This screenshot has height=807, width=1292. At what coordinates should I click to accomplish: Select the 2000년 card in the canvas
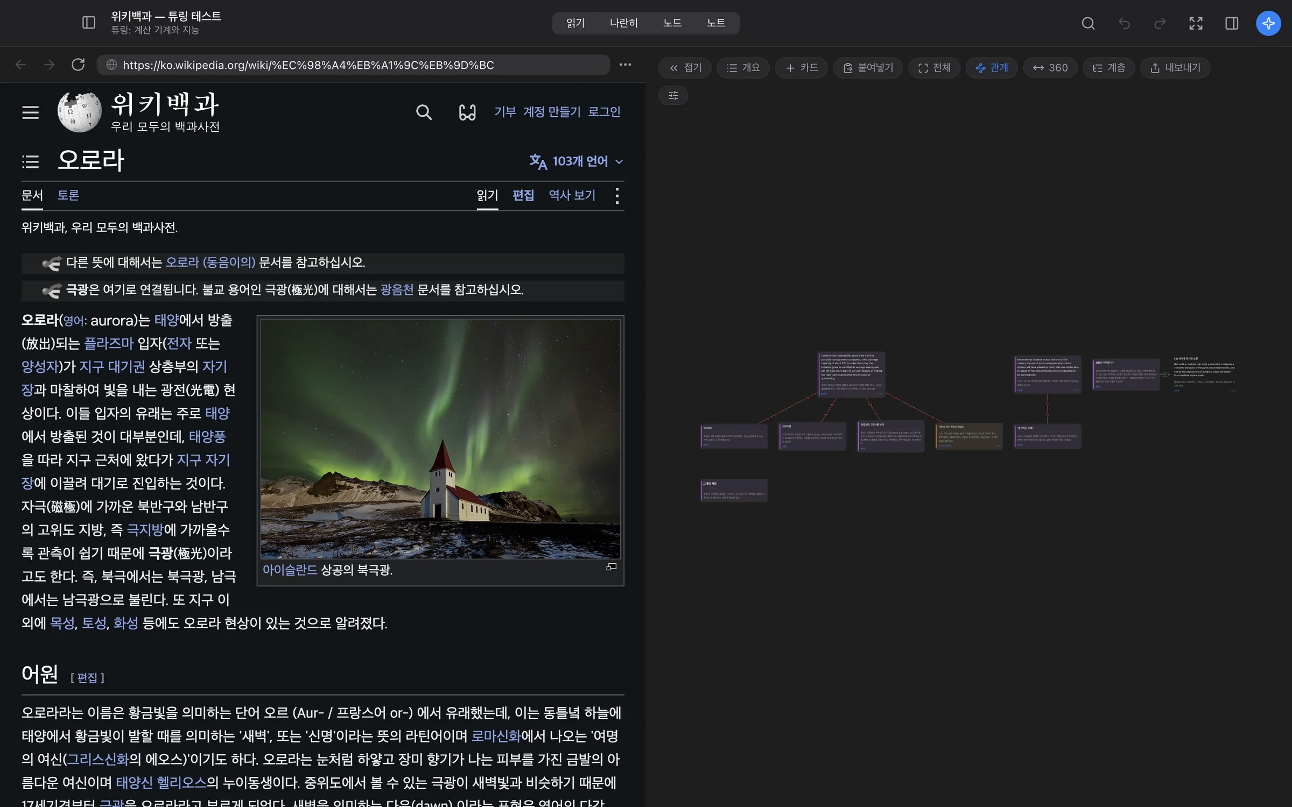(x=812, y=436)
